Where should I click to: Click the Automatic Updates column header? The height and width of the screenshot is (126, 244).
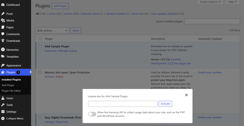pos(210,39)
